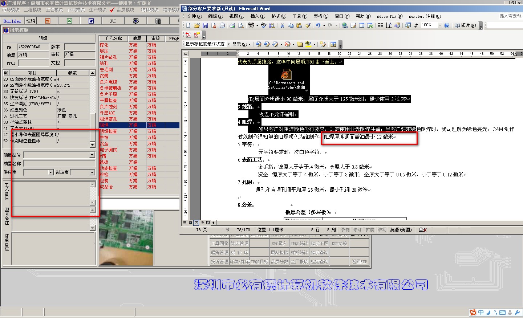This screenshot has width=523, height=318.
Task: Open the 显示(S) dropdown in Reviewing toolbar
Action: tap(242, 44)
